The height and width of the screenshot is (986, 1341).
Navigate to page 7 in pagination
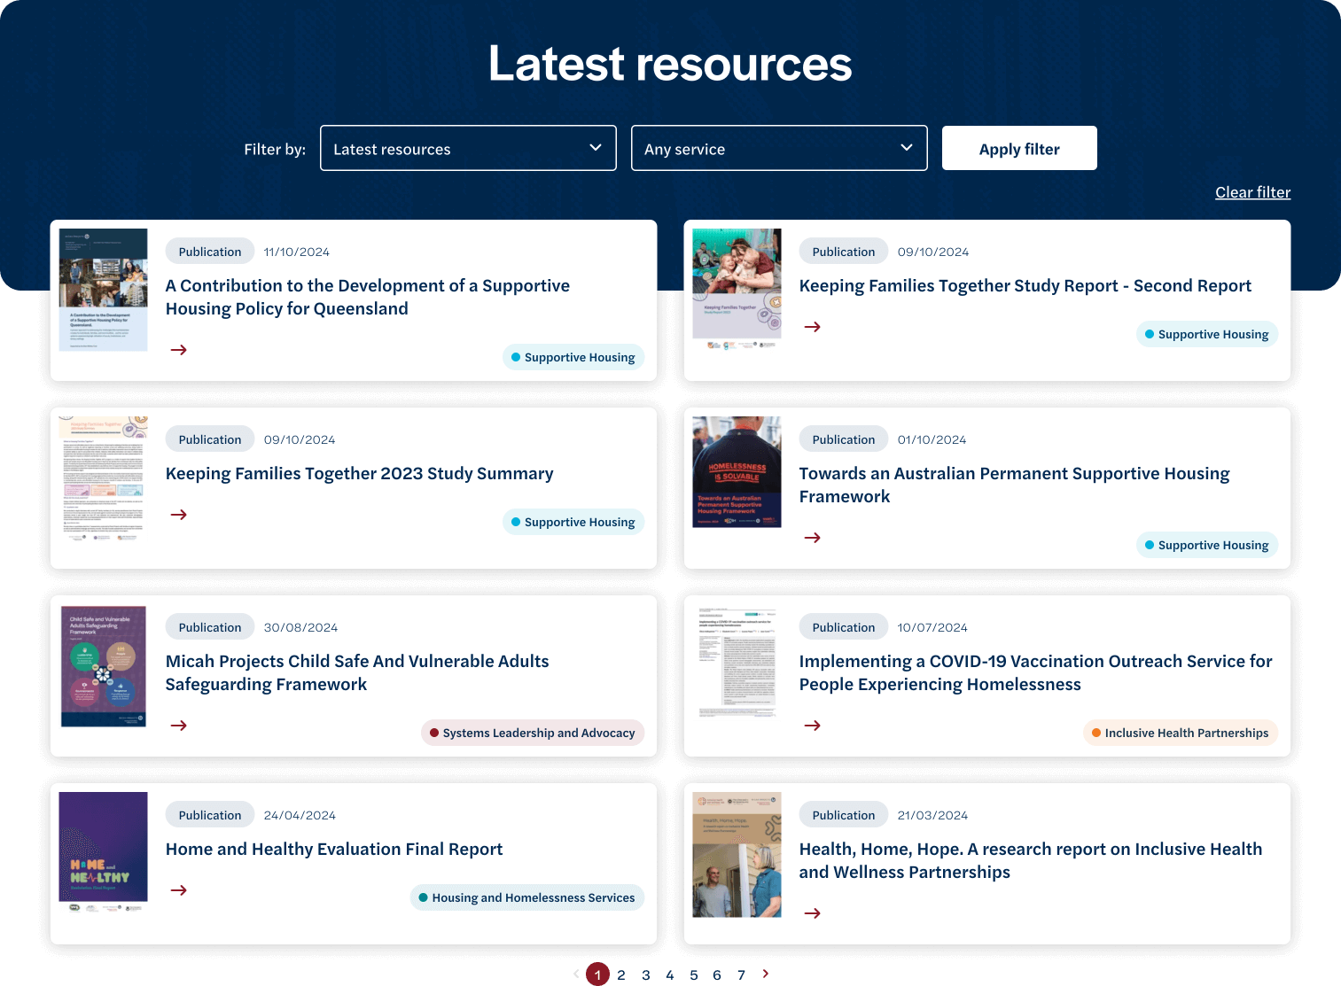click(741, 974)
